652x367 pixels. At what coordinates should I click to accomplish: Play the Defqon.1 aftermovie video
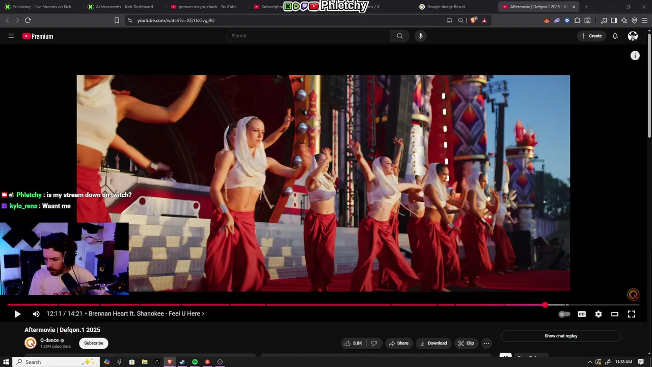point(17,314)
